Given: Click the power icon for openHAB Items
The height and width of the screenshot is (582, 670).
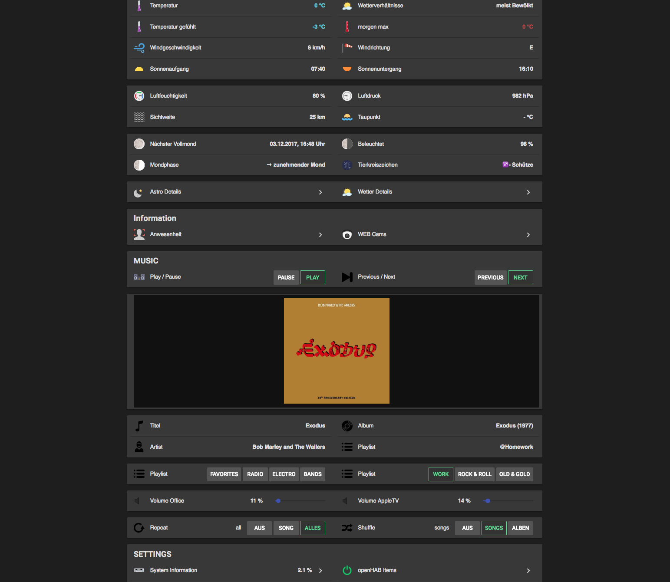Looking at the screenshot, I should (x=347, y=570).
